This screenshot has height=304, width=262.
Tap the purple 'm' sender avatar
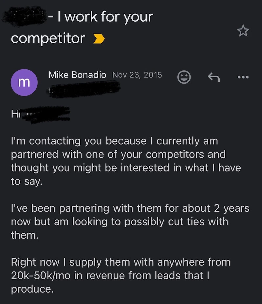pos(24,82)
